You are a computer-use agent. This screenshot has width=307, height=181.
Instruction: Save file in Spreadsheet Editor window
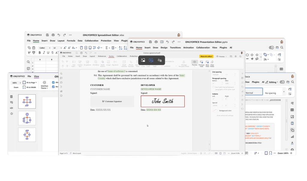click(47, 35)
